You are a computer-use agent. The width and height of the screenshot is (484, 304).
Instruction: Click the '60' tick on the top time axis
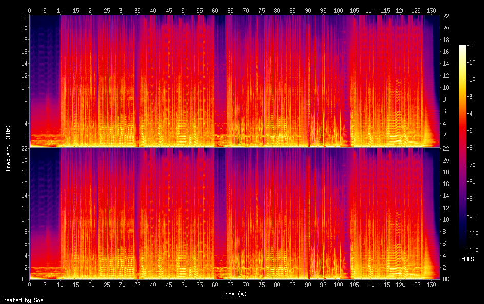pyautogui.click(x=215, y=10)
